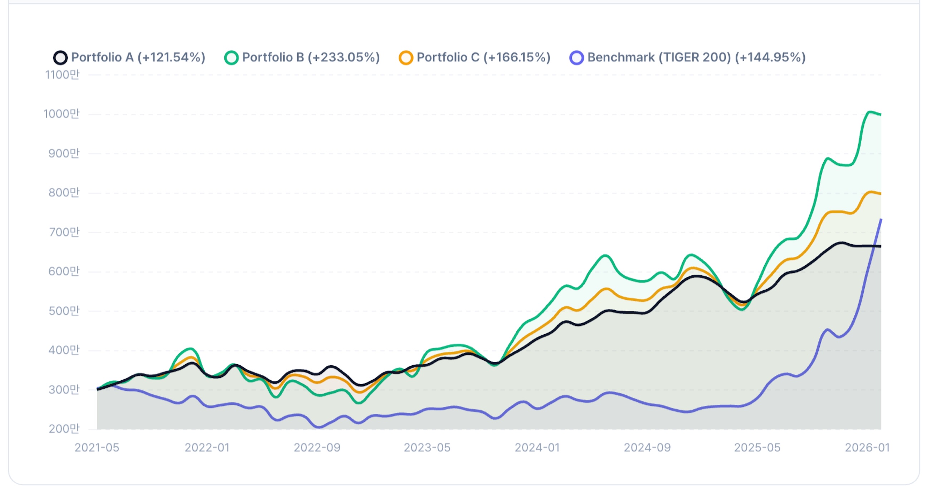The height and width of the screenshot is (490, 931).
Task: Click the orange Portfolio C legend circle
Action: [406, 58]
